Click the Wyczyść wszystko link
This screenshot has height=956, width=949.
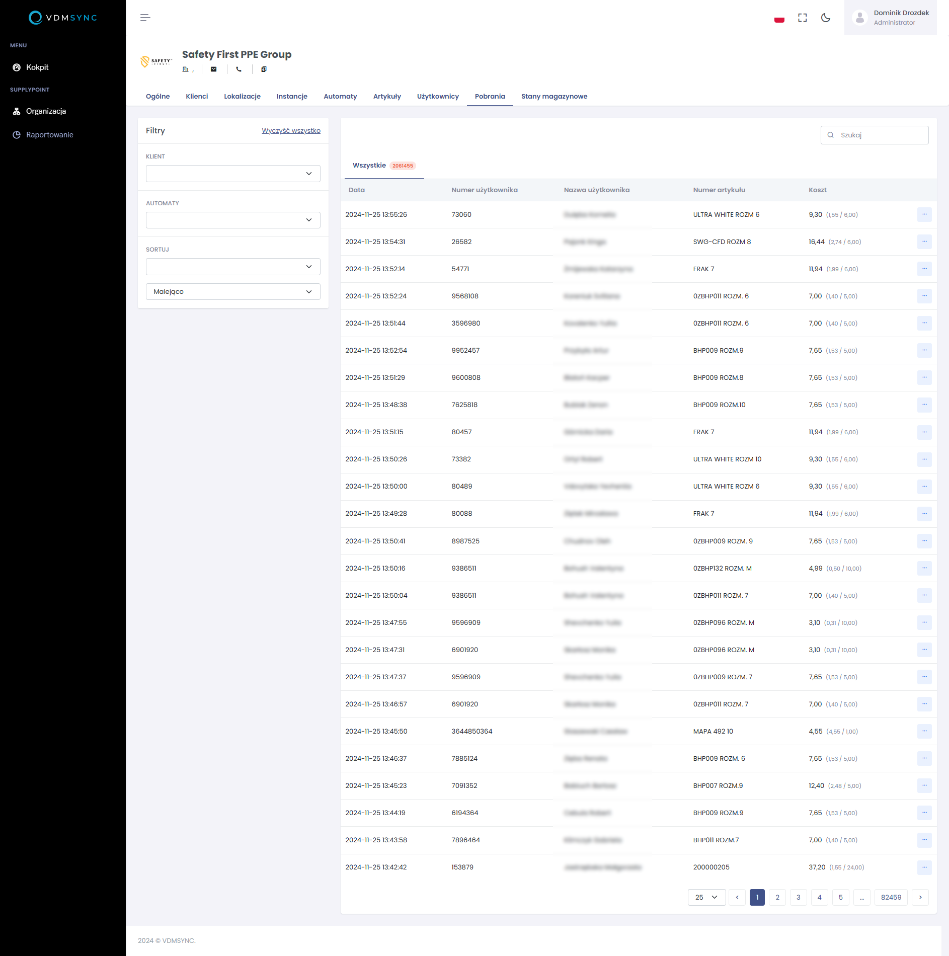tap(291, 131)
